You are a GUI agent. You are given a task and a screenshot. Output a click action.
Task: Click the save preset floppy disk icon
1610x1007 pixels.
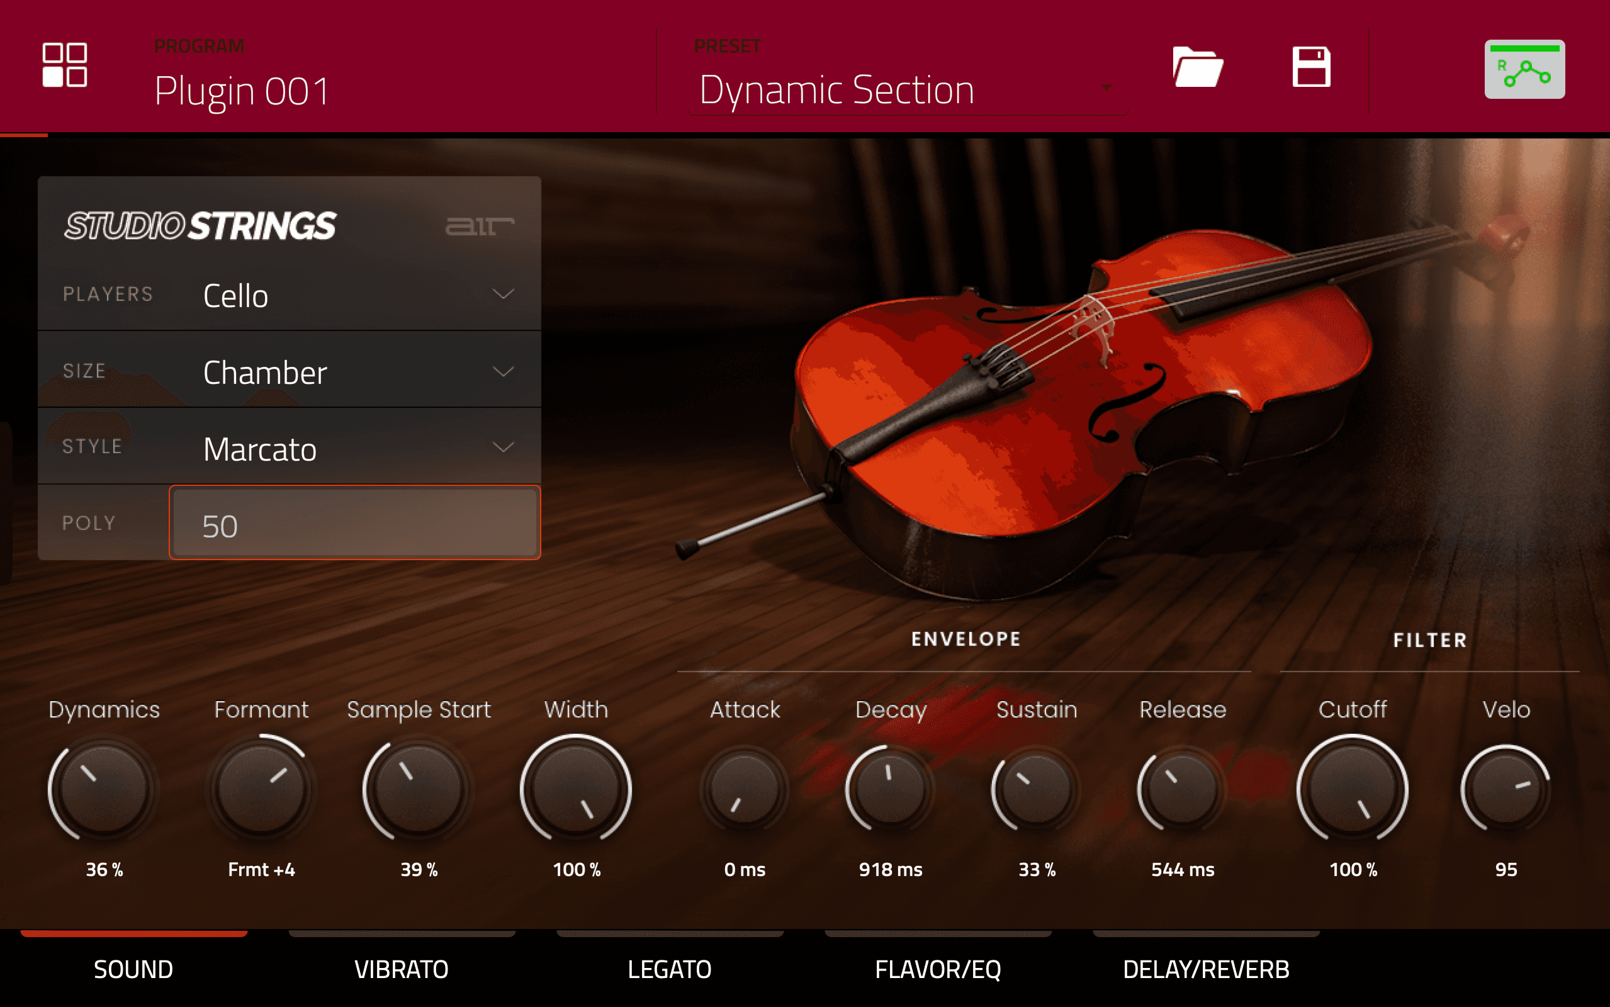tap(1311, 67)
